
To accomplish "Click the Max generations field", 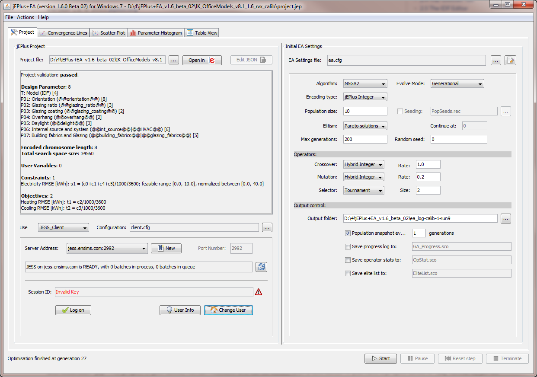I will (365, 140).
